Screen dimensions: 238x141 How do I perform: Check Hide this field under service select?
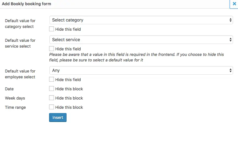coord(52,49)
